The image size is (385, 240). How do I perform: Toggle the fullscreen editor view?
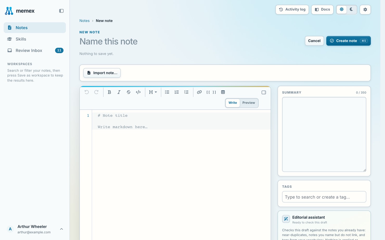point(264,92)
